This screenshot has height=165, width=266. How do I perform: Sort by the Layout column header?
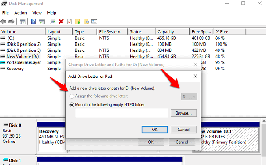[x=59, y=32]
